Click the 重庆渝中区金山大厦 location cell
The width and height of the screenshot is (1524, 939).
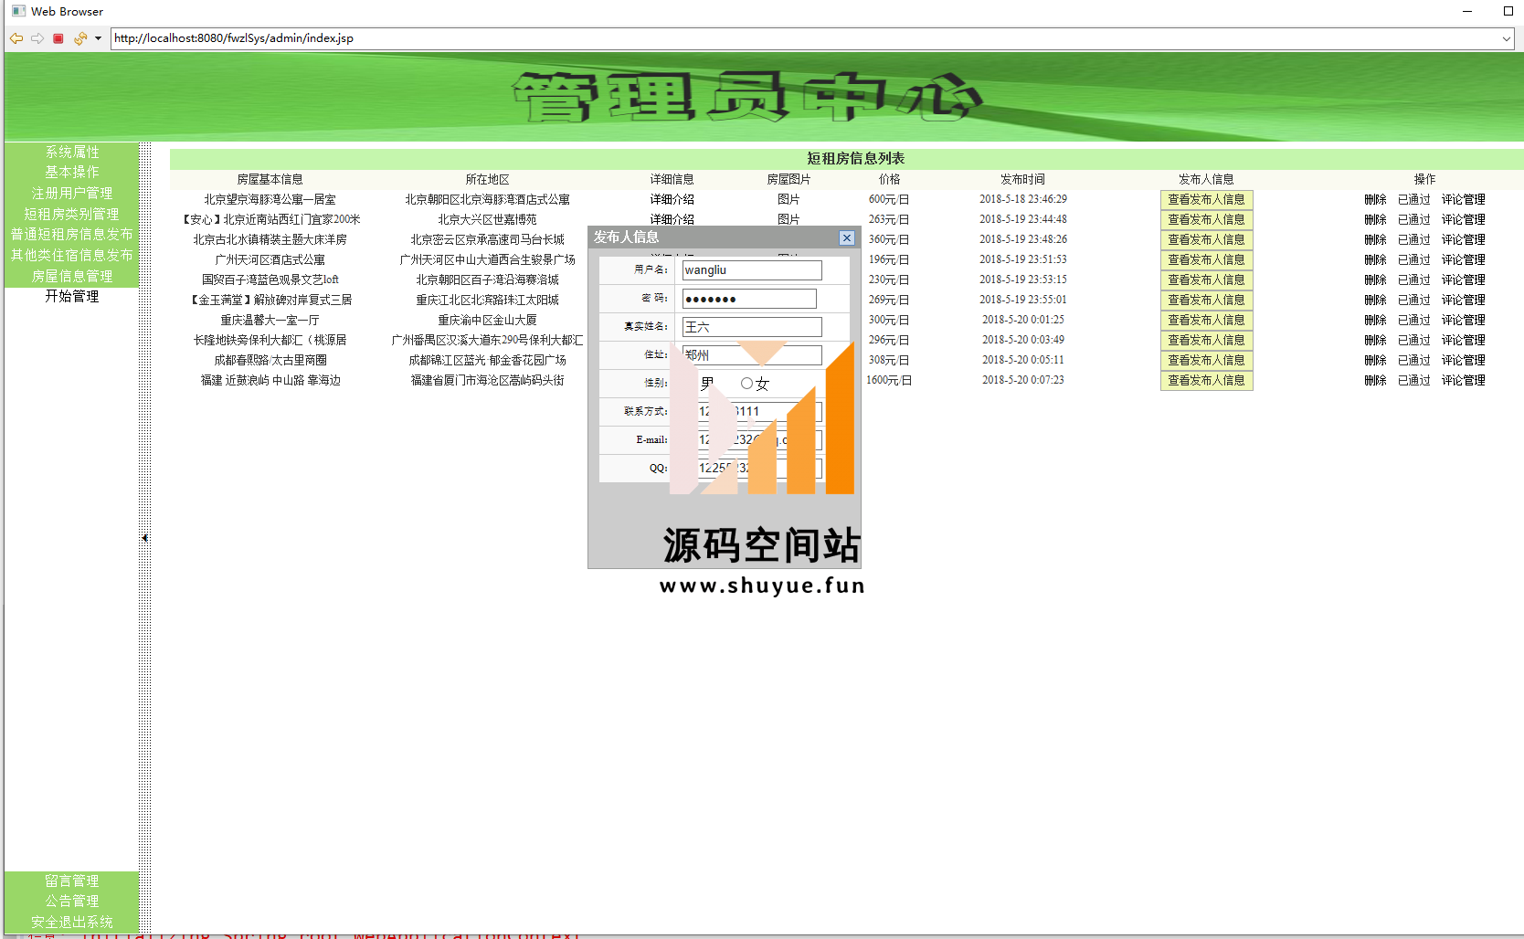click(487, 320)
